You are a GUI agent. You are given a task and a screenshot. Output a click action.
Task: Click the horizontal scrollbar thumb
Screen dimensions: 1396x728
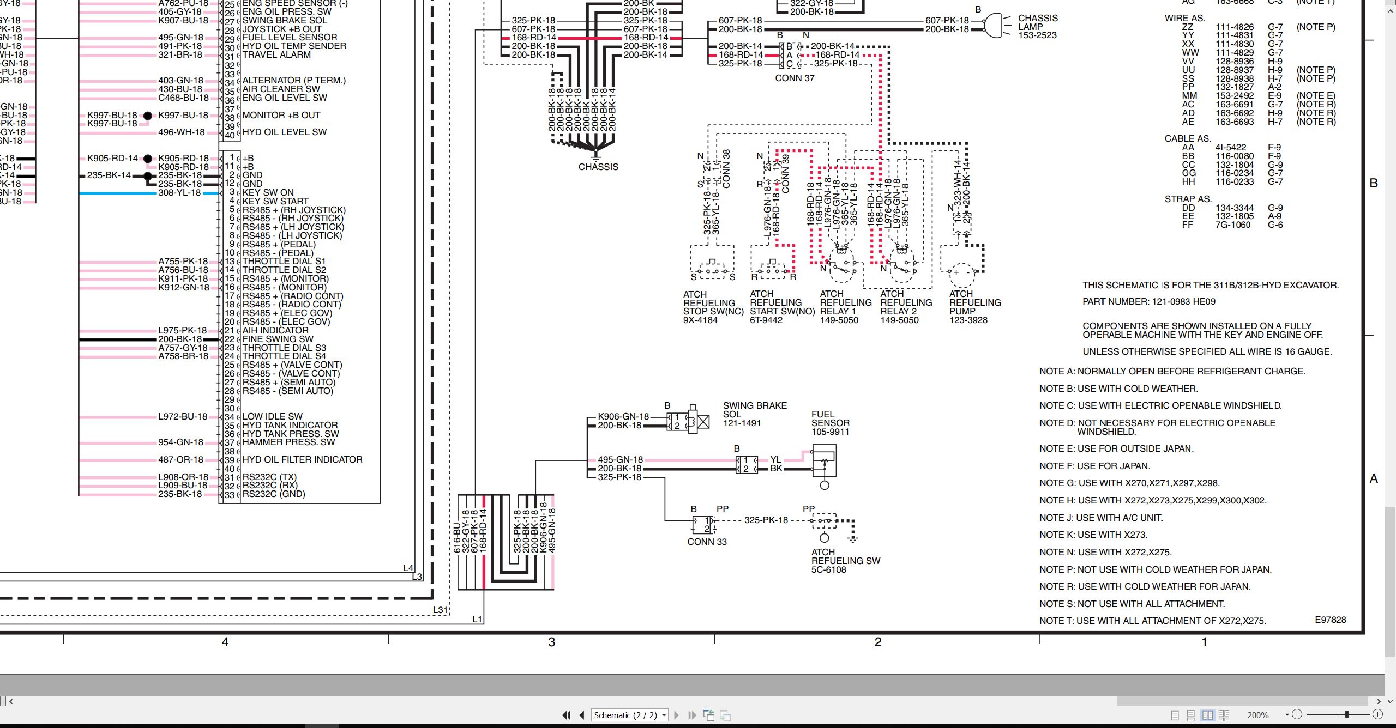(1242, 701)
